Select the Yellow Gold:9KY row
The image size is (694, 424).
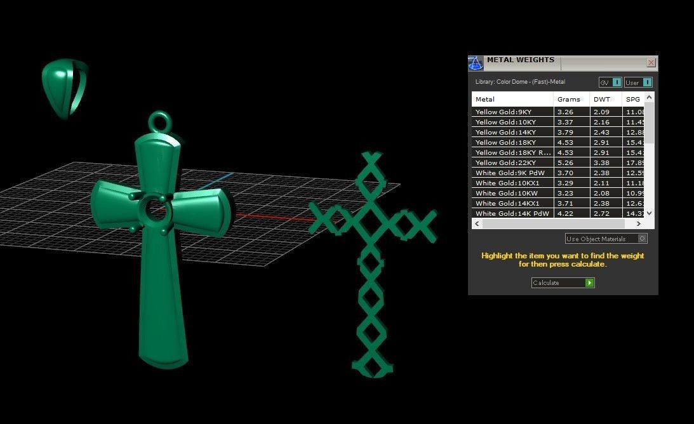pyautogui.click(x=558, y=112)
